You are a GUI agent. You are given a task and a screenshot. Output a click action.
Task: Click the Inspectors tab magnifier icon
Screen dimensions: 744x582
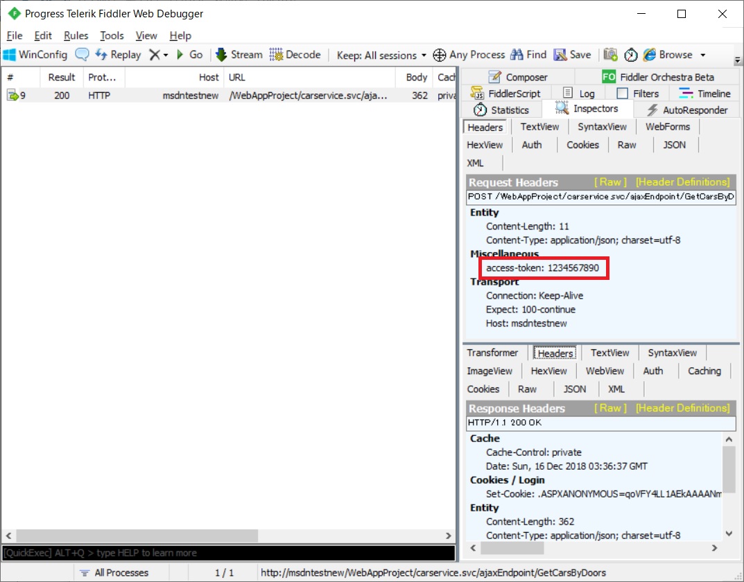(562, 108)
